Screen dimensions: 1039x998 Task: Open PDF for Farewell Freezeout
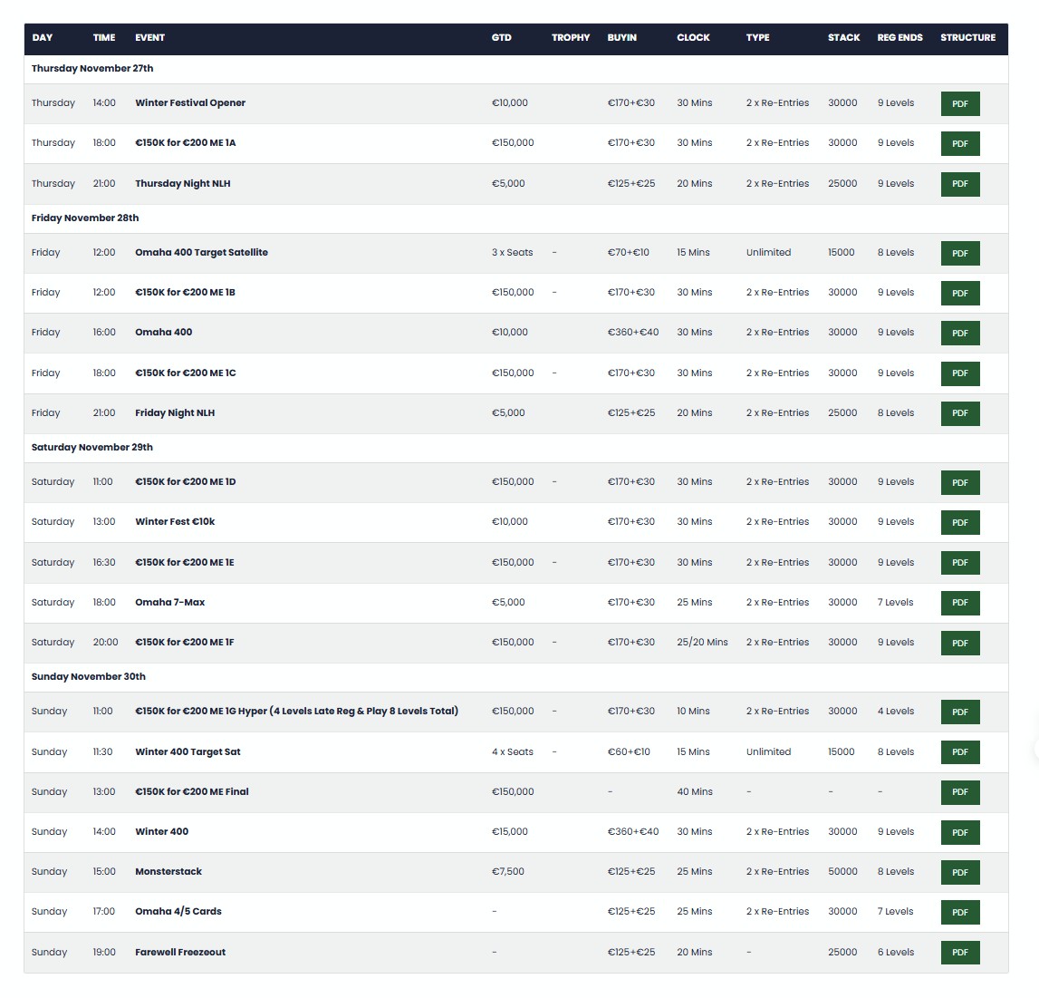tap(959, 953)
